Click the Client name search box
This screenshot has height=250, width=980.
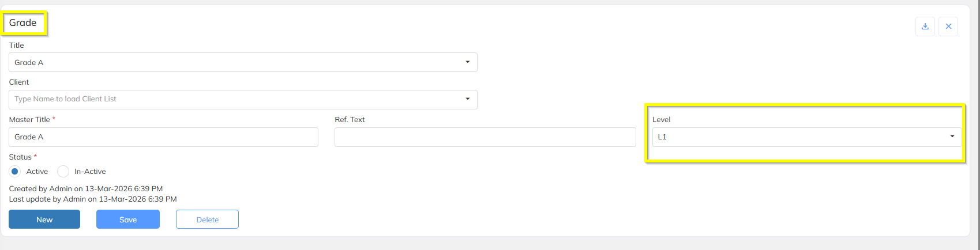pyautogui.click(x=231, y=99)
